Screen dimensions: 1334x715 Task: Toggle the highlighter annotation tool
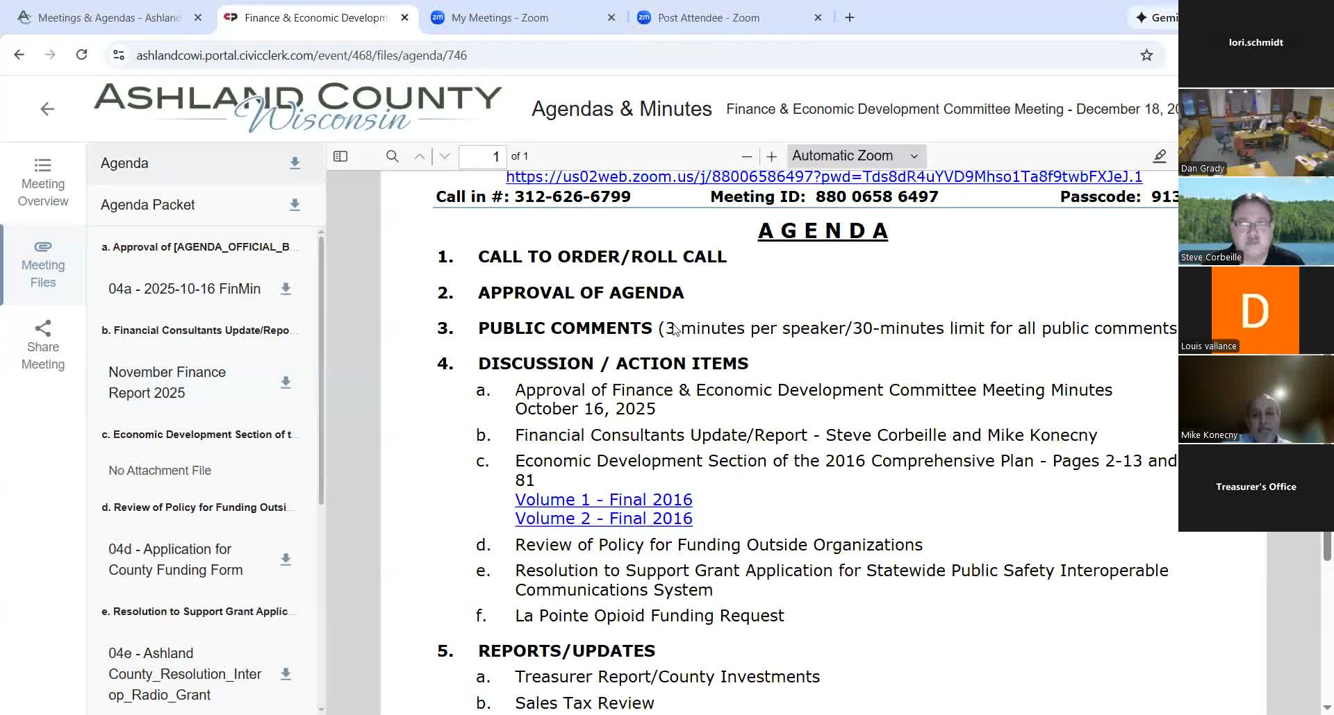[x=1160, y=156]
